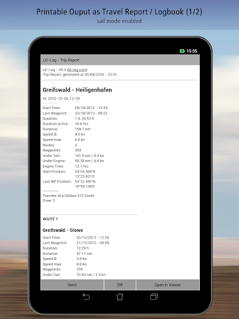Tap the 15:35 clock in status bar
The width and height of the screenshot is (239, 319).
pos(192,51)
